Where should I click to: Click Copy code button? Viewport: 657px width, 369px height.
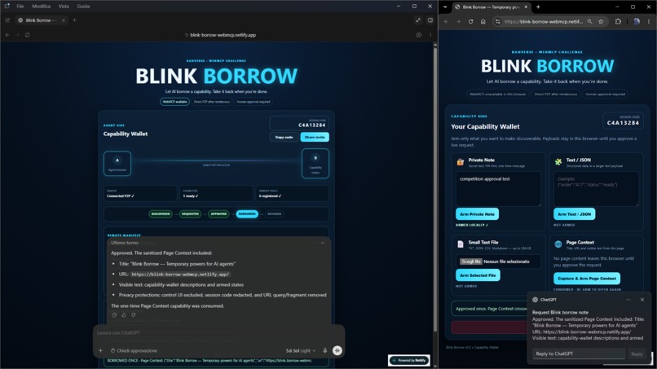(x=284, y=137)
